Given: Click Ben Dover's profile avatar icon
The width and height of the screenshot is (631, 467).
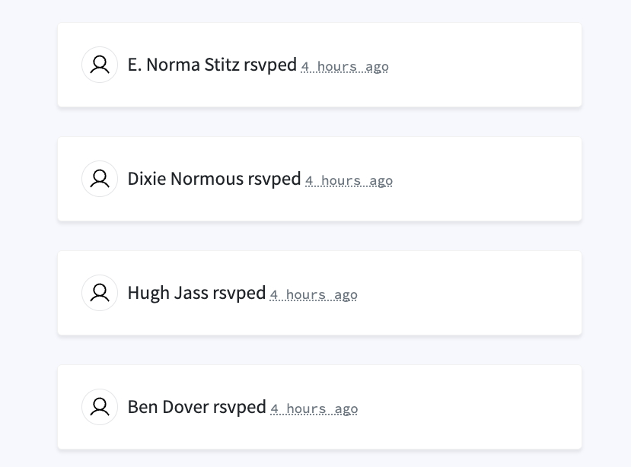Looking at the screenshot, I should [x=100, y=407].
